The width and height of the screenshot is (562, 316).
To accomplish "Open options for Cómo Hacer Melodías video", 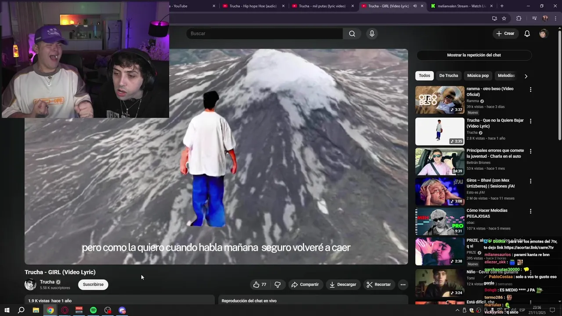I will pyautogui.click(x=530, y=211).
